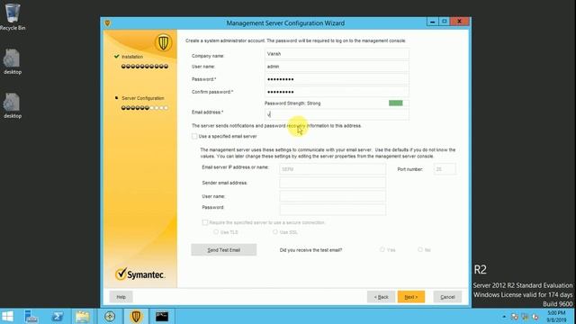Click the Symantec logo in sidebar

(x=140, y=274)
